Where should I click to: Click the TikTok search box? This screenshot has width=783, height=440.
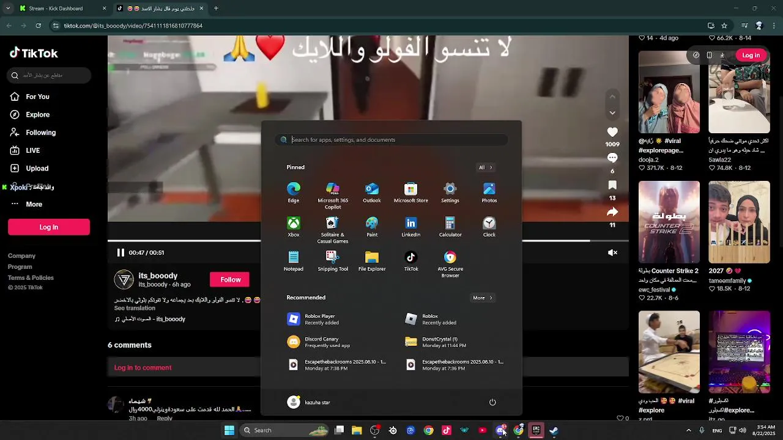point(50,75)
